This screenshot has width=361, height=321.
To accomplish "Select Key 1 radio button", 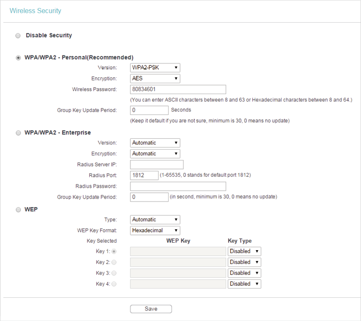I will (x=114, y=252).
